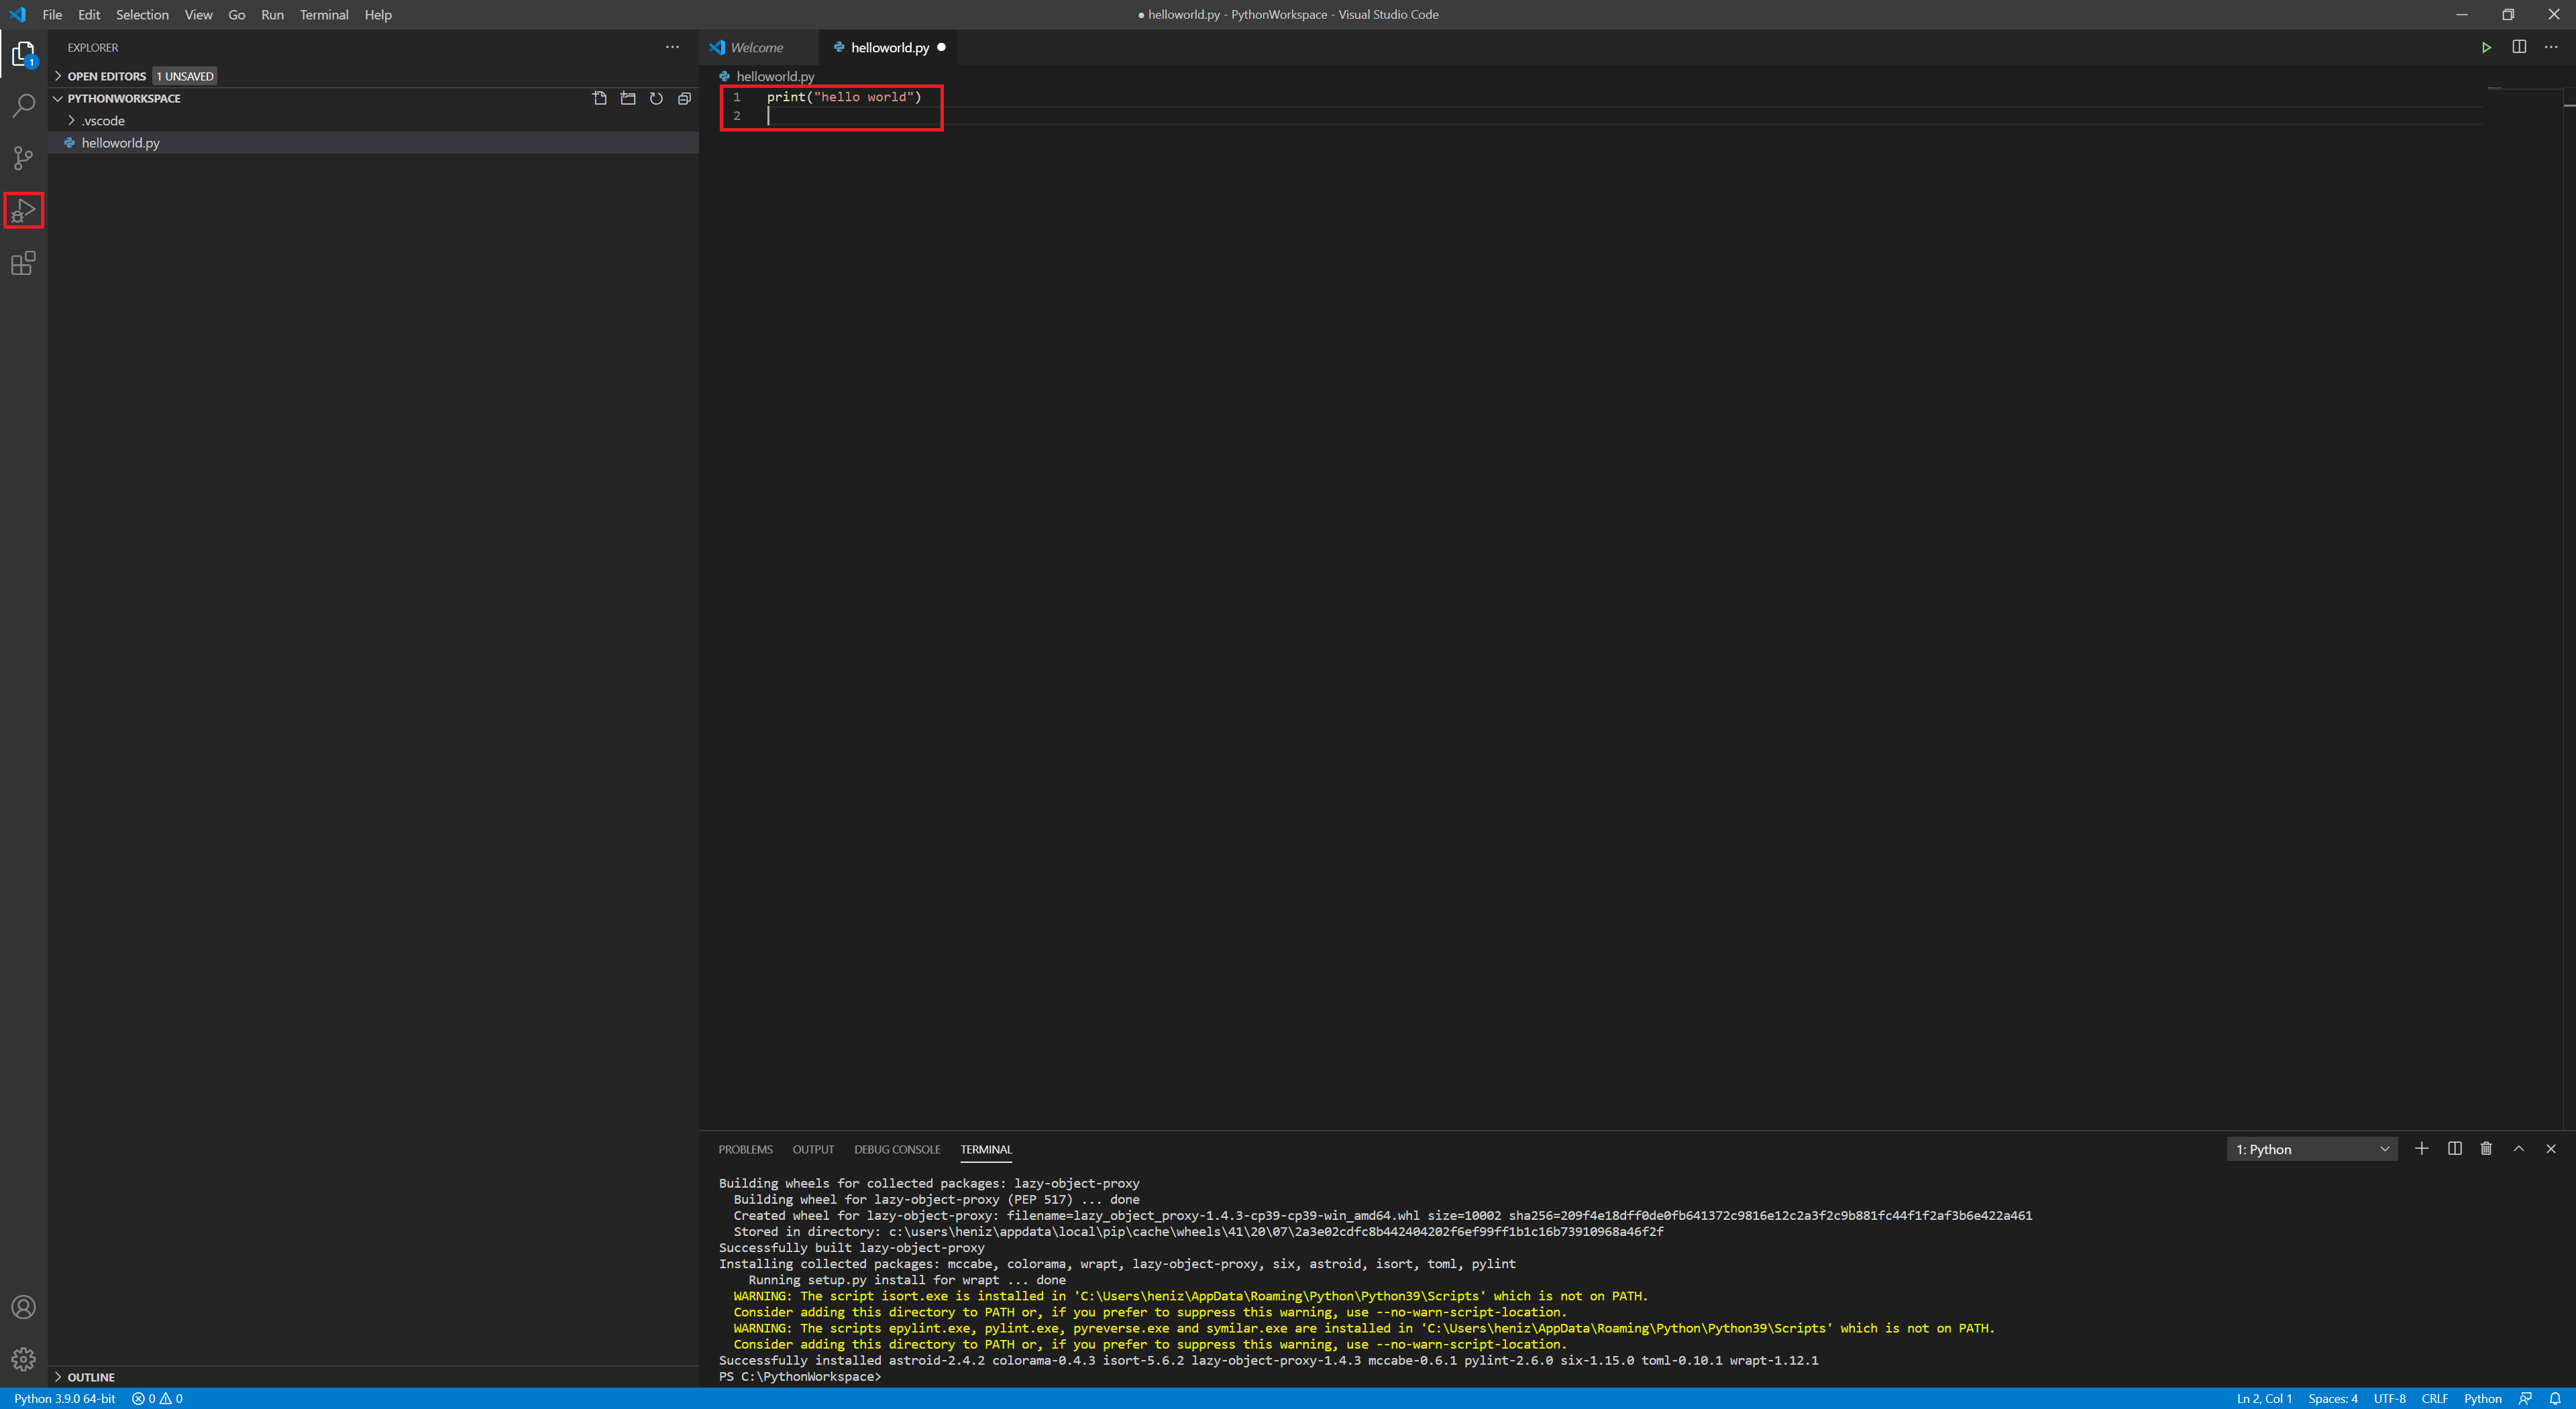Image resolution: width=2576 pixels, height=1409 pixels.
Task: Kill terminal with the trash icon
Action: 2486,1148
